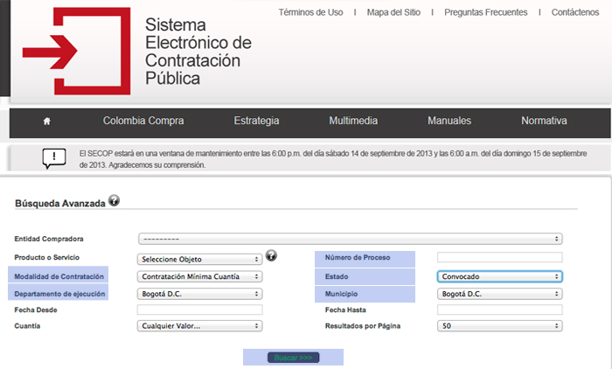
Task: Follow the Preguntas Frecuentes link
Action: pos(485,13)
